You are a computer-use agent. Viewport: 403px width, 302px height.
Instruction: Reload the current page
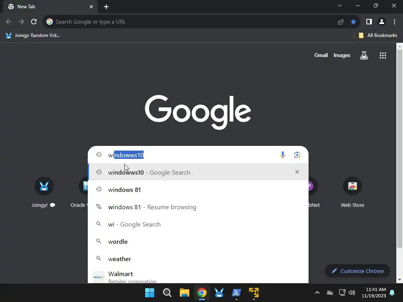pos(34,22)
